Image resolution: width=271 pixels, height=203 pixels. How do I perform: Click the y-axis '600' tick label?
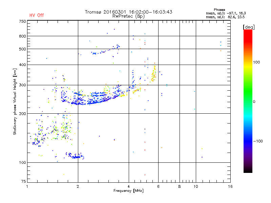click(22, 36)
